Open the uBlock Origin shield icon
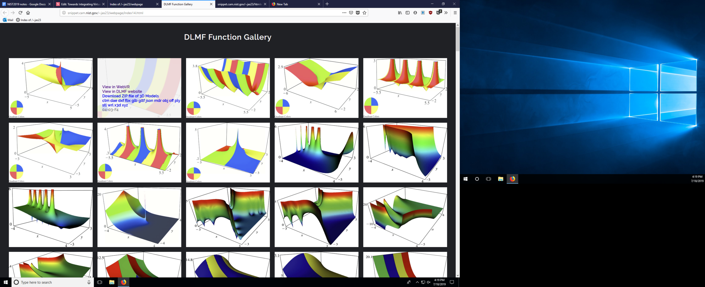 tap(430, 13)
